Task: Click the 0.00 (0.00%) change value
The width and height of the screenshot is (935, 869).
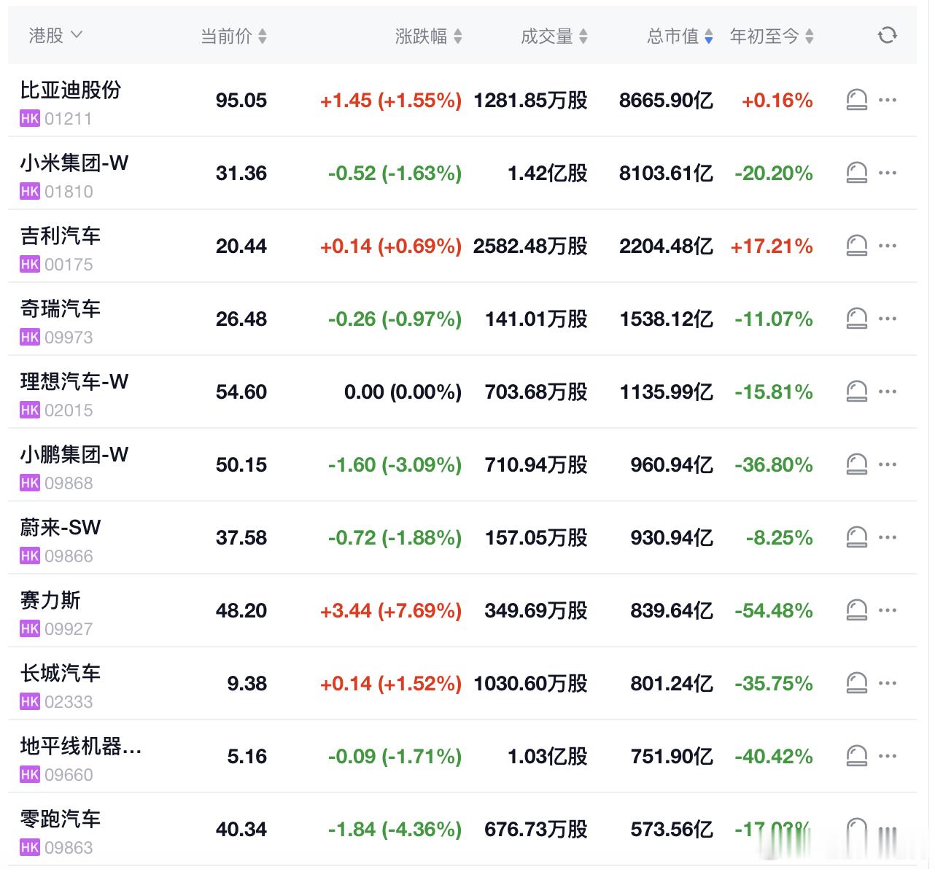Action: 403,391
